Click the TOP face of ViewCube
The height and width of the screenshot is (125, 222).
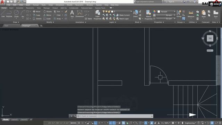210,38
